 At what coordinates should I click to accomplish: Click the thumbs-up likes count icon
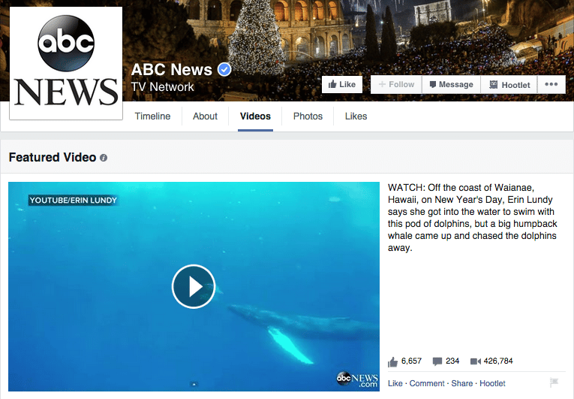392,362
